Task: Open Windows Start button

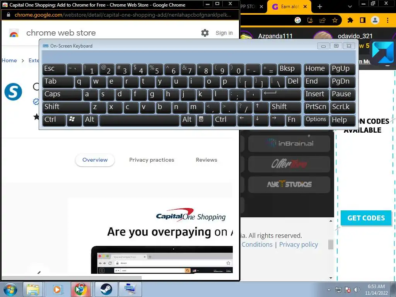Action: click(x=10, y=289)
